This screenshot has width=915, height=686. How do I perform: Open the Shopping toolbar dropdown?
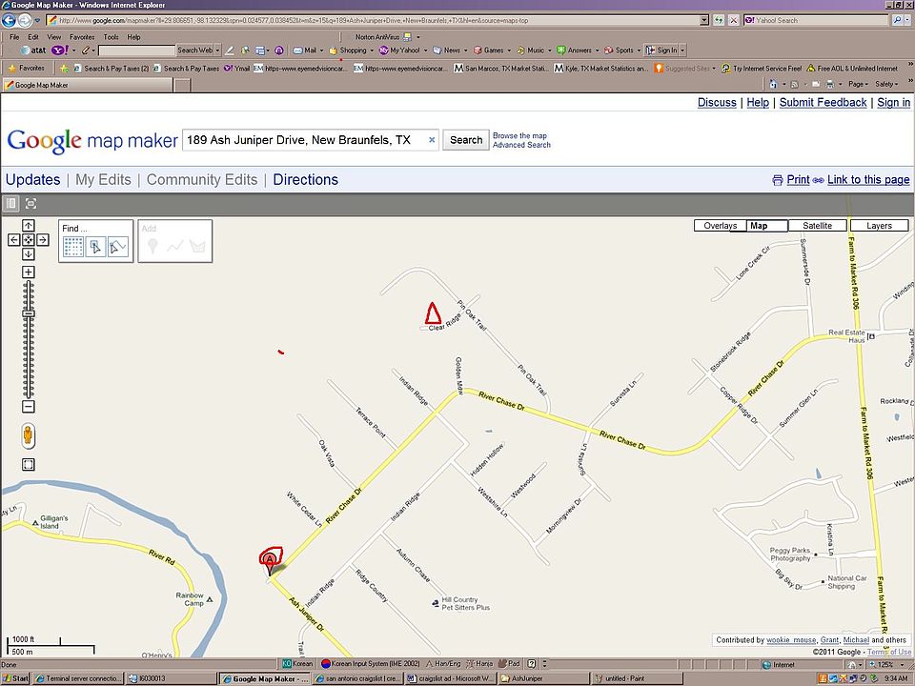[x=372, y=50]
